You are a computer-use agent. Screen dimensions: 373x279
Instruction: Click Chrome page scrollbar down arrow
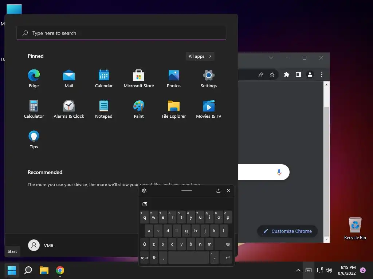pyautogui.click(x=327, y=240)
